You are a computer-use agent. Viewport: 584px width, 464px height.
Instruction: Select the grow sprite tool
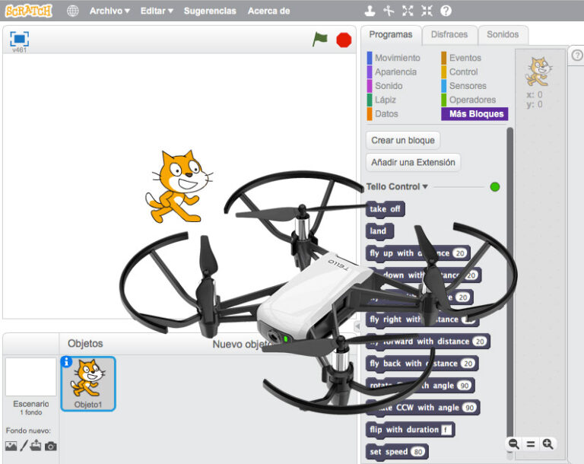click(x=408, y=11)
